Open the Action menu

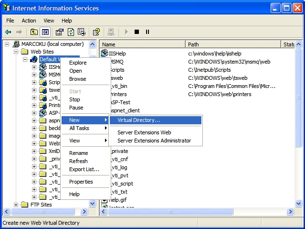(29, 21)
